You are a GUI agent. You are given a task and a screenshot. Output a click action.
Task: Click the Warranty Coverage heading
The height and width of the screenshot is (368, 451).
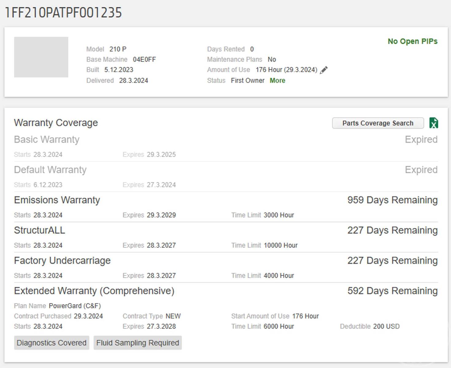(56, 123)
